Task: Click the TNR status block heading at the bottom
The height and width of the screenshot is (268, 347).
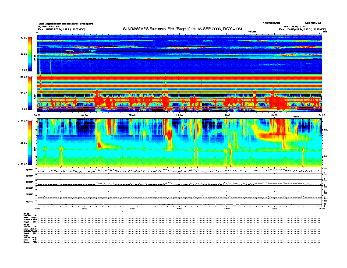Action: [x=25, y=236]
